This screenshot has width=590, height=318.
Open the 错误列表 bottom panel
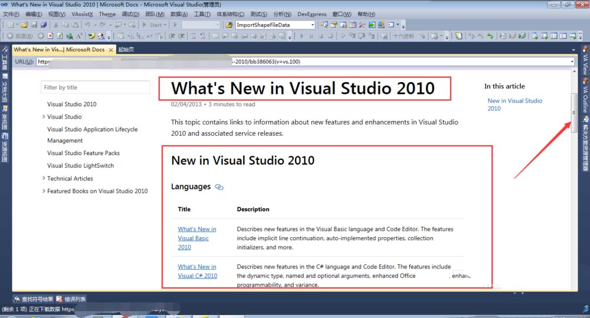[71, 299]
